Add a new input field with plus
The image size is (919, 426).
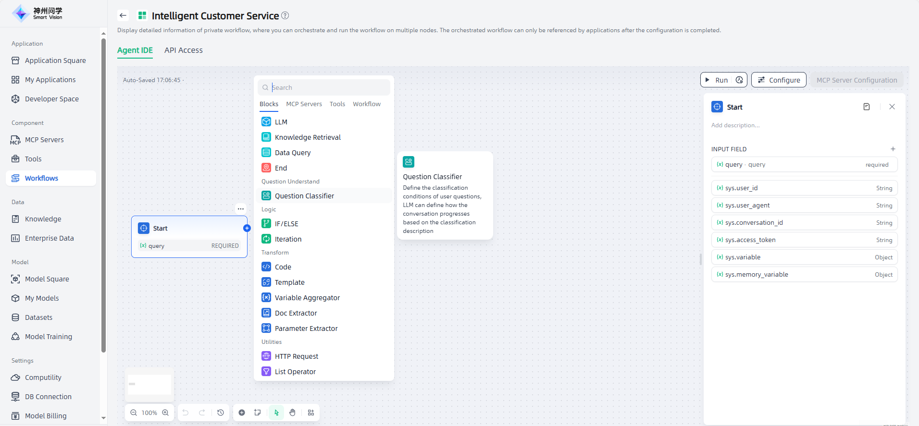893,149
